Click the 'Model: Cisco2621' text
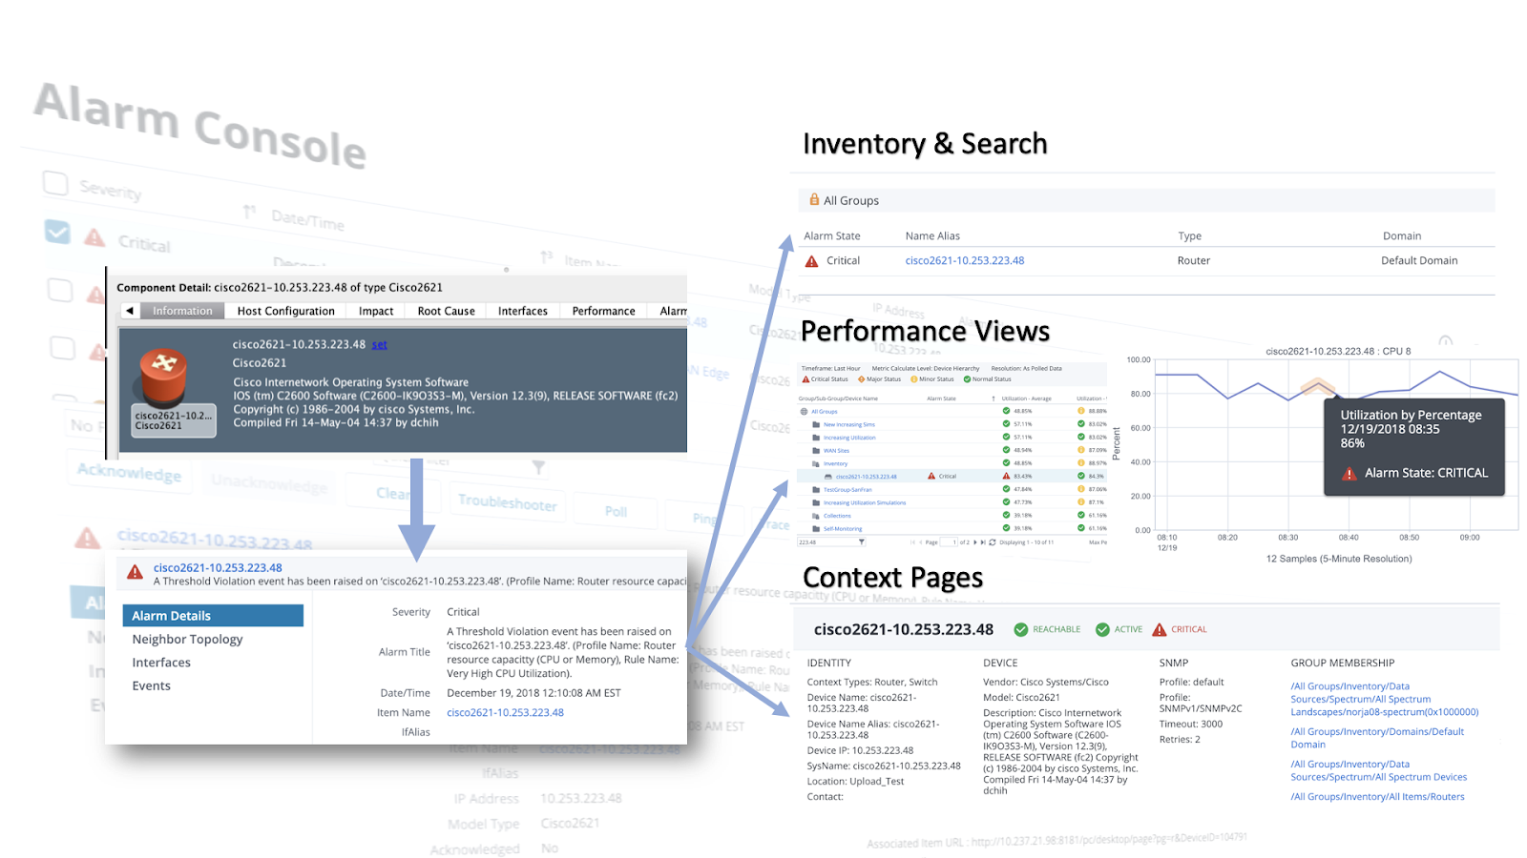 (1021, 698)
